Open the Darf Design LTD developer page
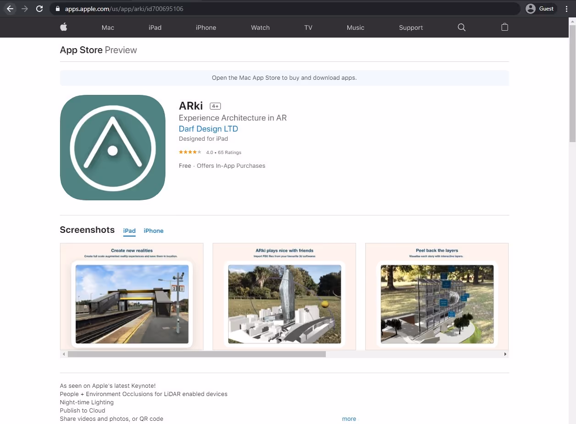The image size is (576, 424). click(x=208, y=129)
